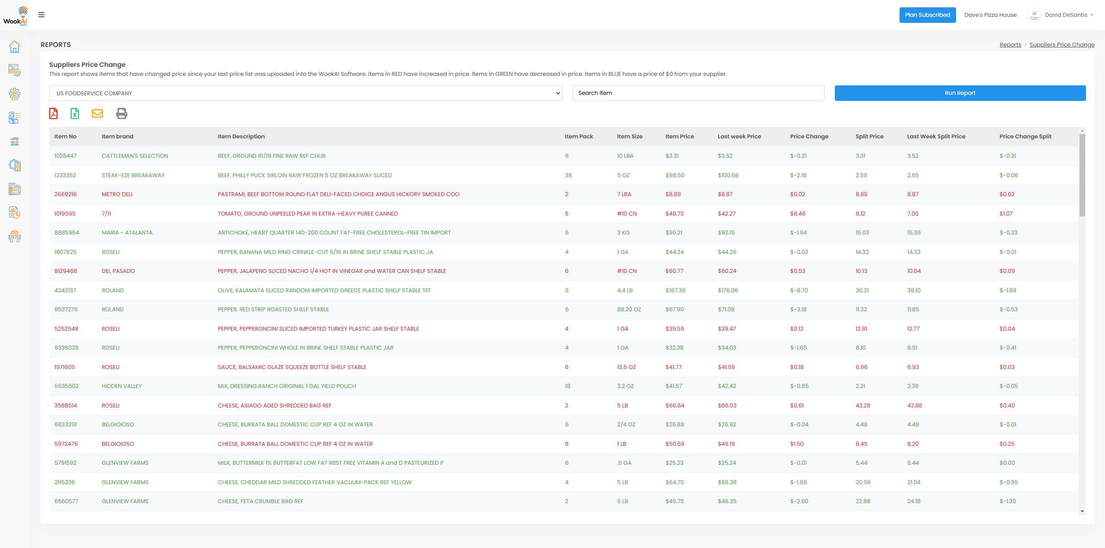Screen dimensions: 1105x548
Task: Open the US FOODSERVICE COMPANY supplier dropdown
Action: click(306, 93)
